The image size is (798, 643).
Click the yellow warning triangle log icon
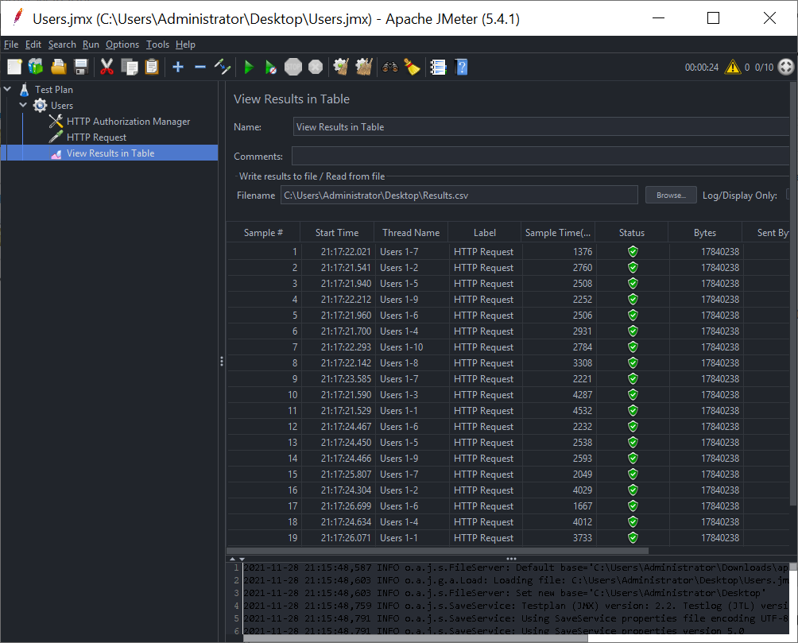pos(733,67)
